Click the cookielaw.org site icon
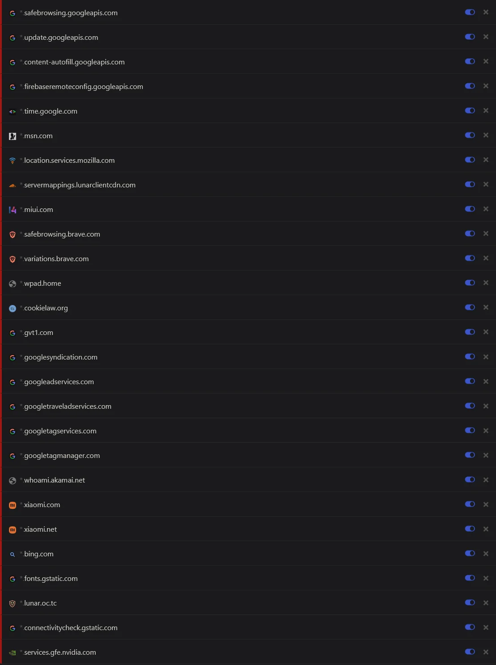 [x=13, y=308]
